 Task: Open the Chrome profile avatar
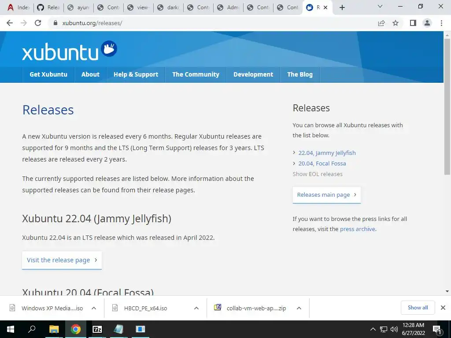427,23
